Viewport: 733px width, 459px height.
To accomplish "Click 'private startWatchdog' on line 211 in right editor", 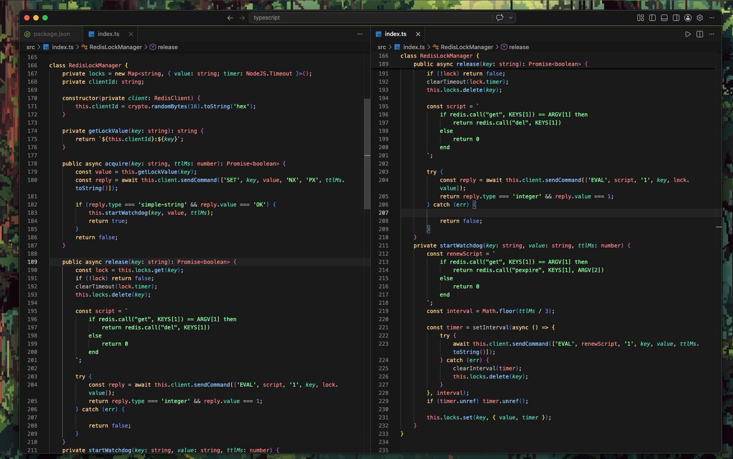I will pos(448,245).
